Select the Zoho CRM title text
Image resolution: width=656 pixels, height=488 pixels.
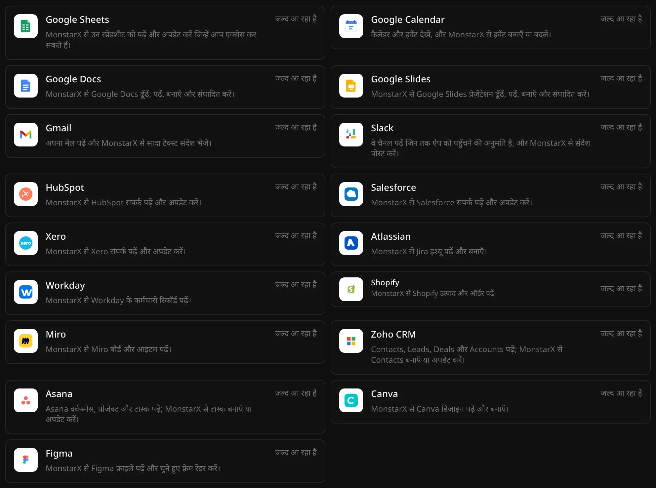393,335
